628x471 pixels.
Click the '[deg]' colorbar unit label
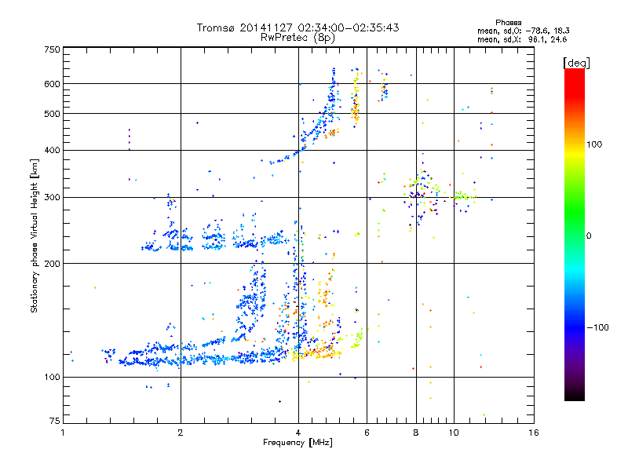[576, 63]
